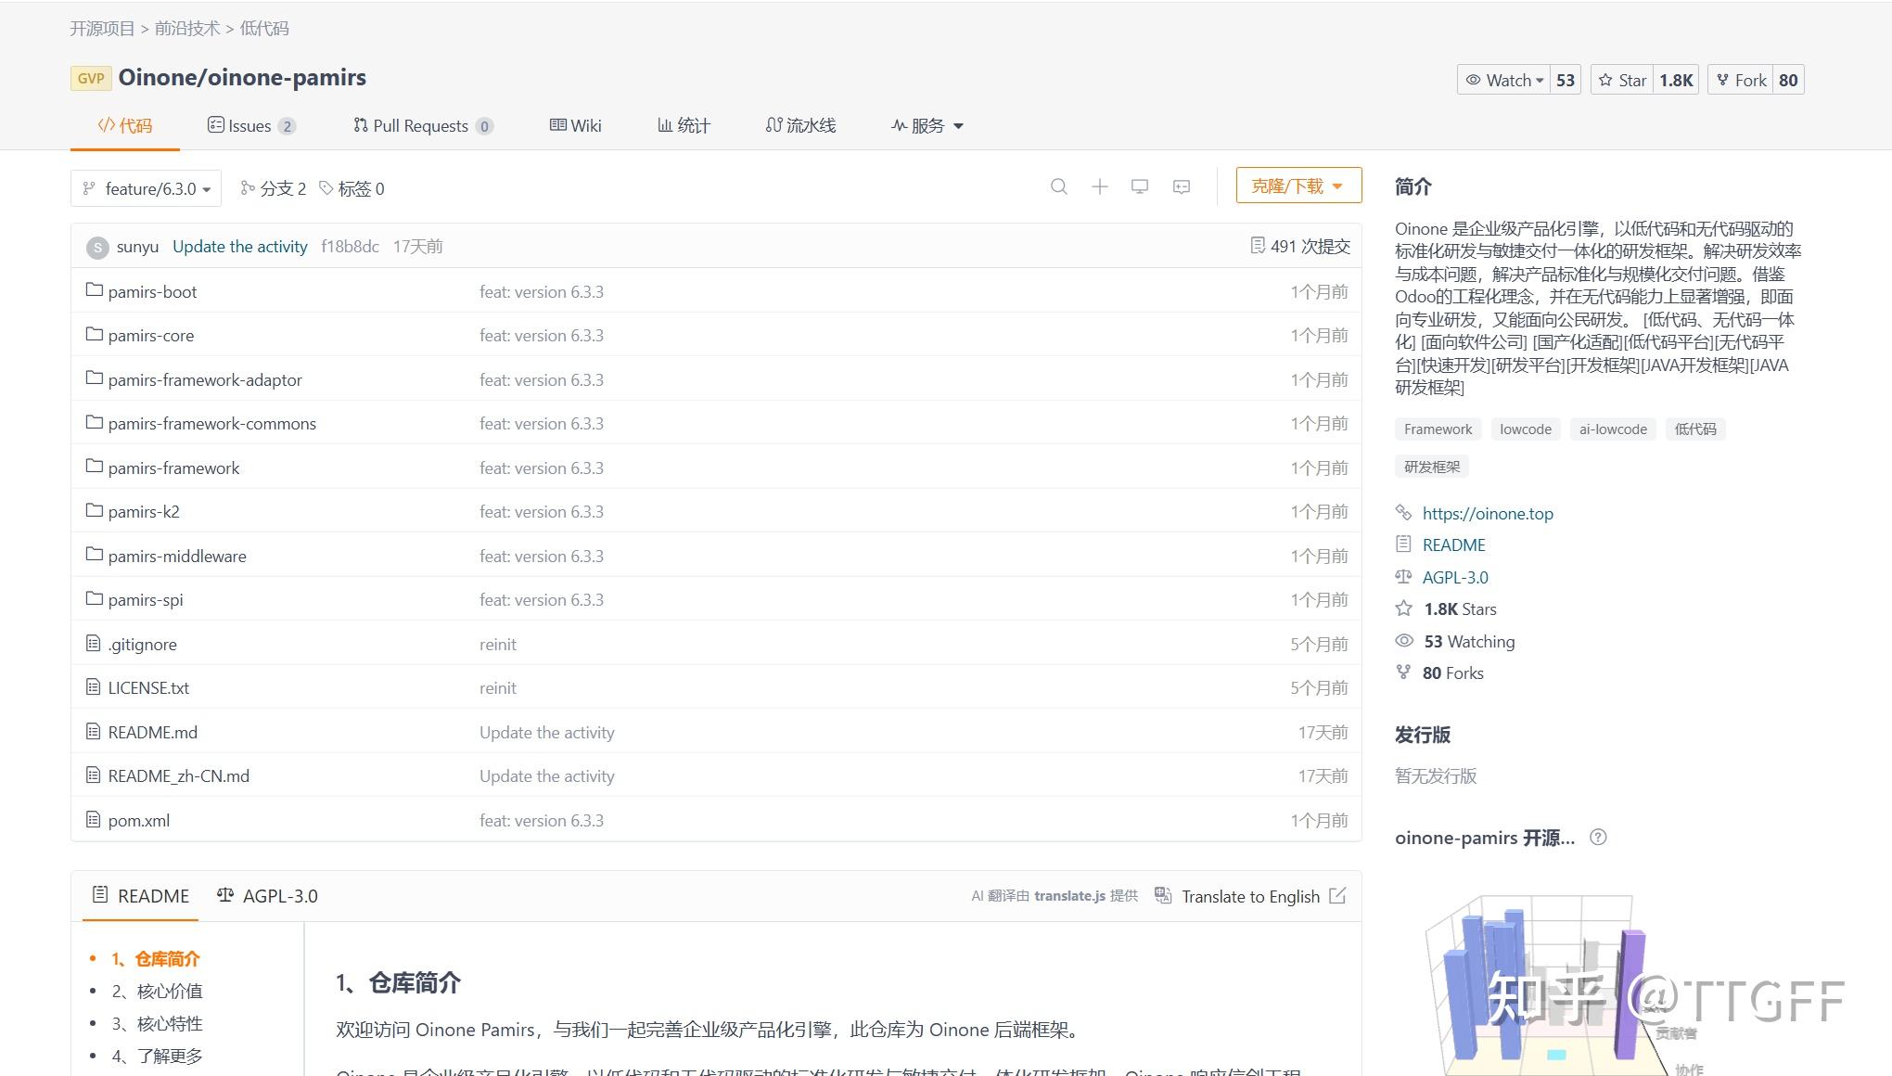
Task: Click the README document icon in sidebar
Action: [1404, 544]
